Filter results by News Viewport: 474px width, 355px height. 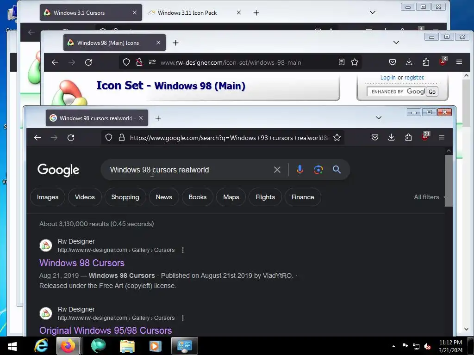point(164,197)
